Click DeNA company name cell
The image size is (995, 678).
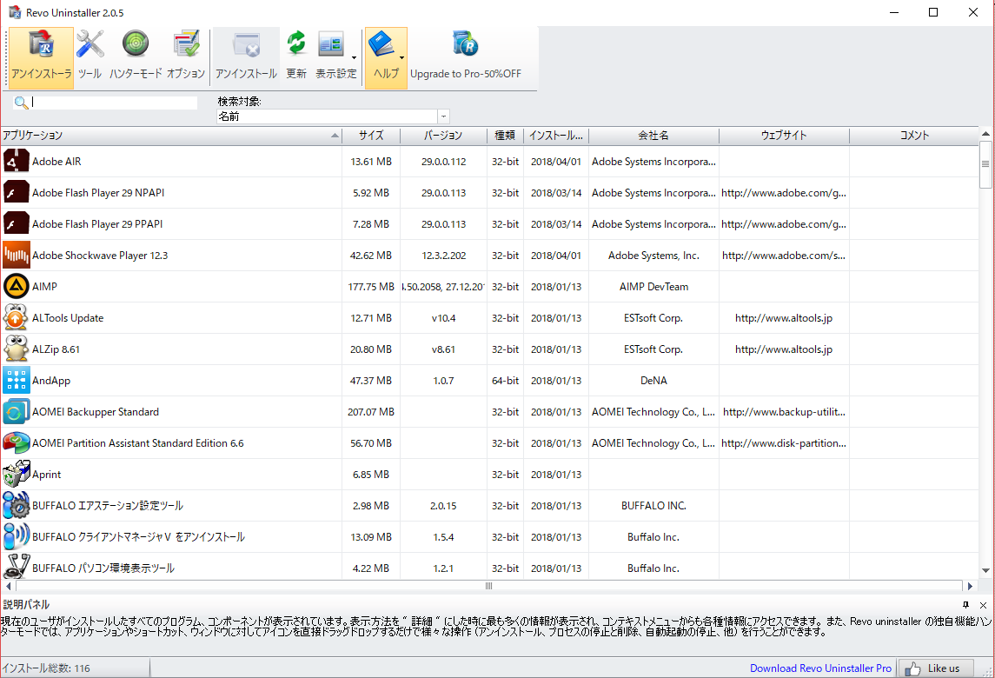pos(653,380)
